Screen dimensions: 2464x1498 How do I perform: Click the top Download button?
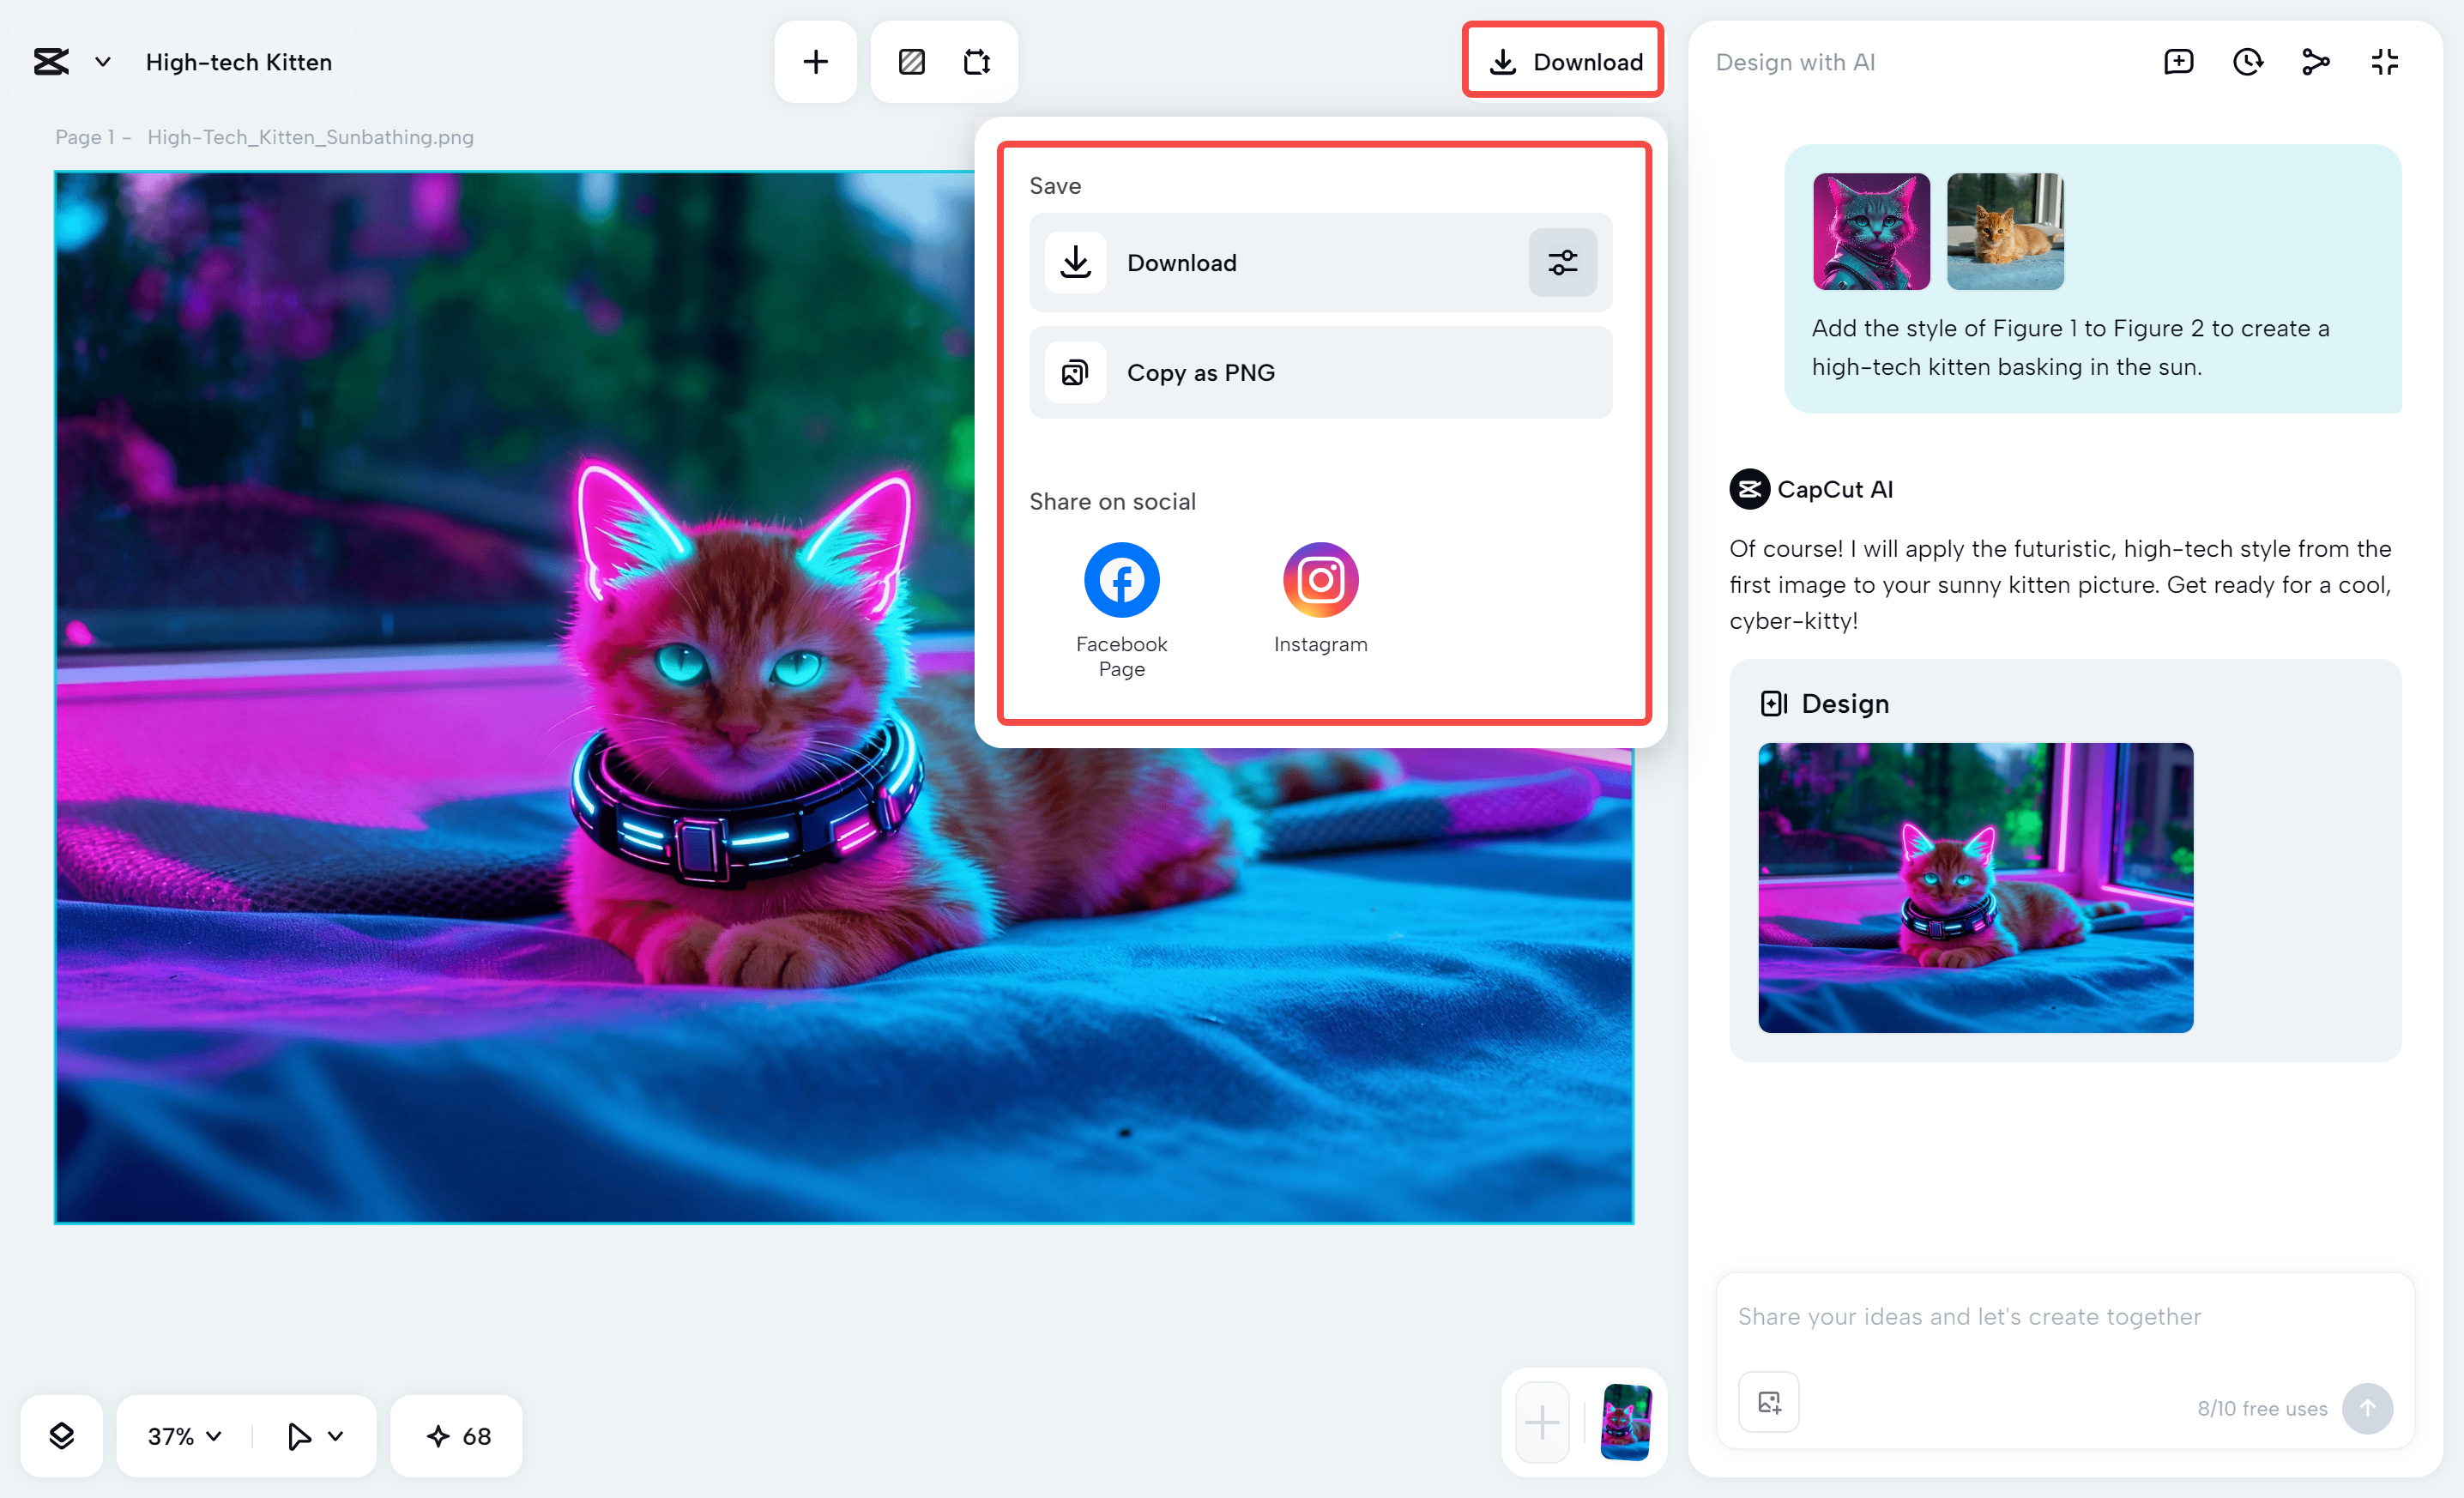(1563, 62)
